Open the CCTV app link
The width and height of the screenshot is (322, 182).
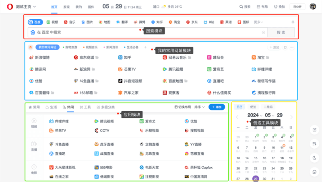point(102,131)
